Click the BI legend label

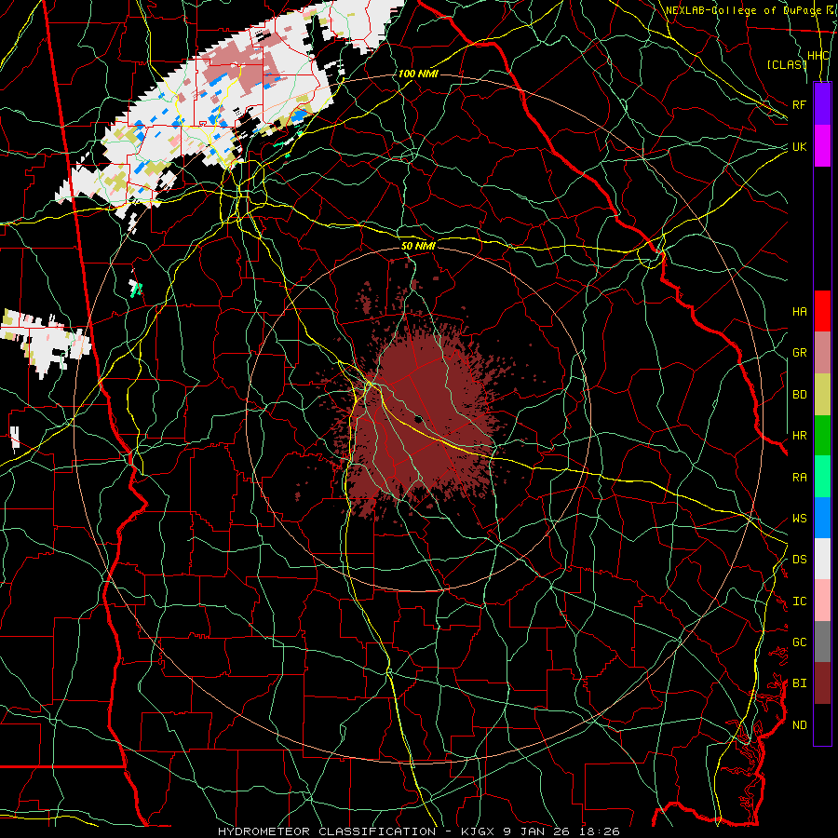point(799,683)
